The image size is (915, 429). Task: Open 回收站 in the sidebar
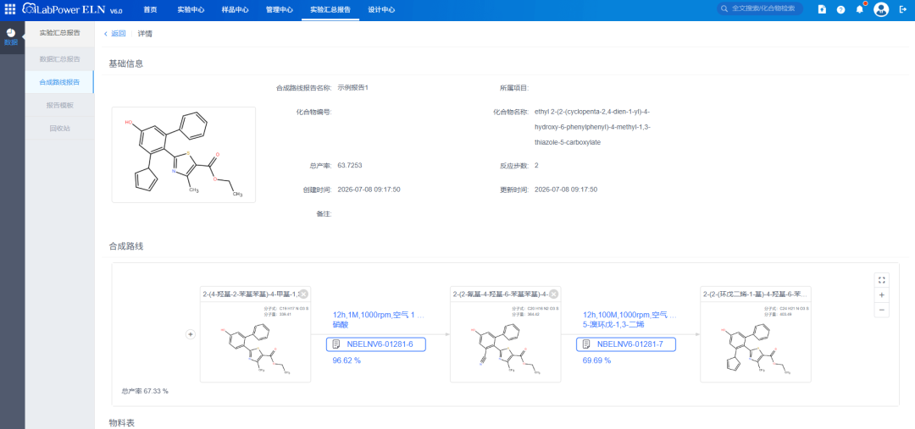pyautogui.click(x=59, y=129)
